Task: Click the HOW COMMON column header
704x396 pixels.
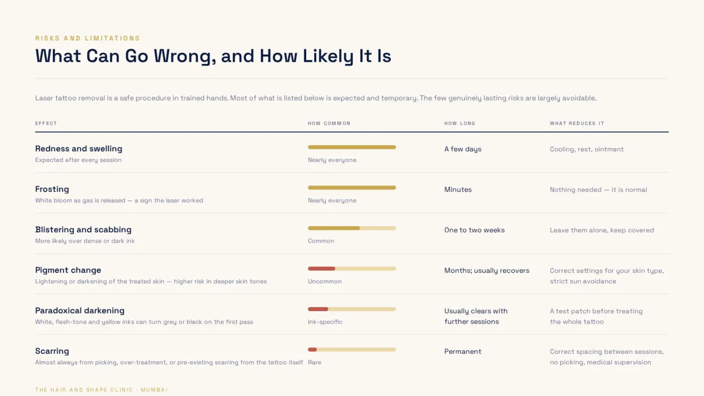Action: (x=329, y=123)
